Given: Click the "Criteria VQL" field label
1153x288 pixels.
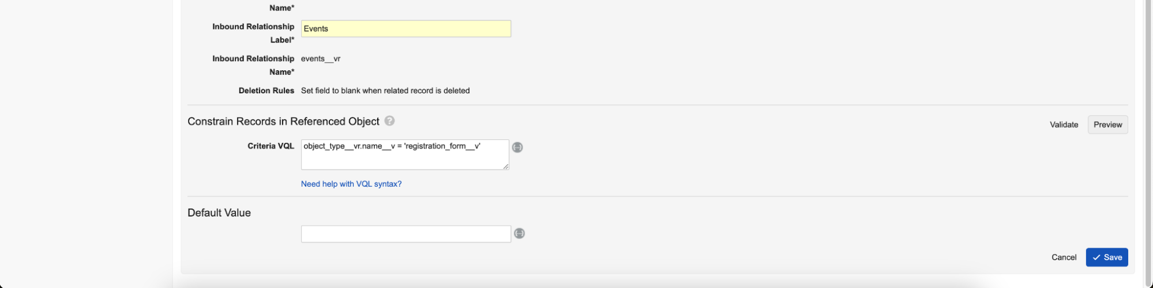Looking at the screenshot, I should [271, 146].
